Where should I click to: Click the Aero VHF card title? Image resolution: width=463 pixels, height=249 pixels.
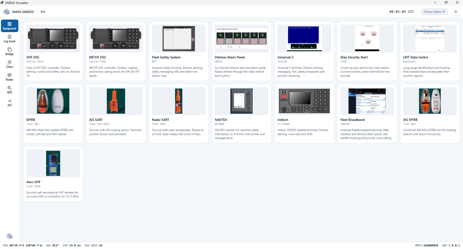[33, 182]
